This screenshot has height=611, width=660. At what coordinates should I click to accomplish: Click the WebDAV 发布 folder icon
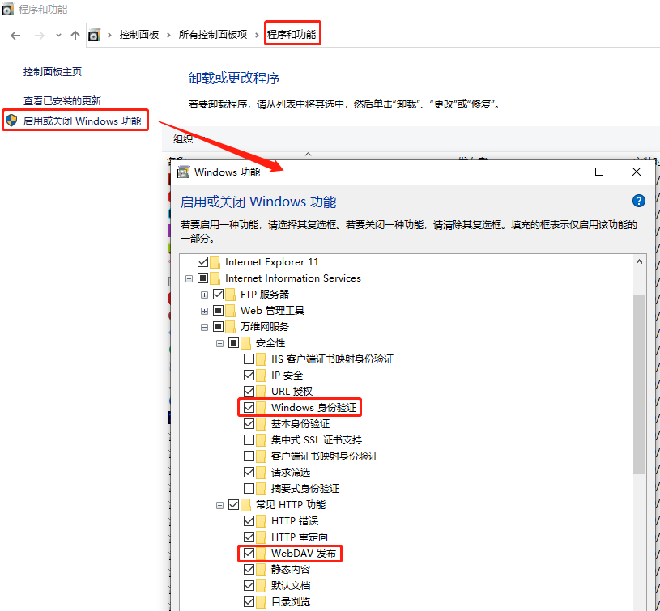pos(261,554)
